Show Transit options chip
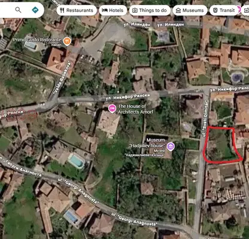The width and height of the screenshot is (249, 239). [224, 10]
